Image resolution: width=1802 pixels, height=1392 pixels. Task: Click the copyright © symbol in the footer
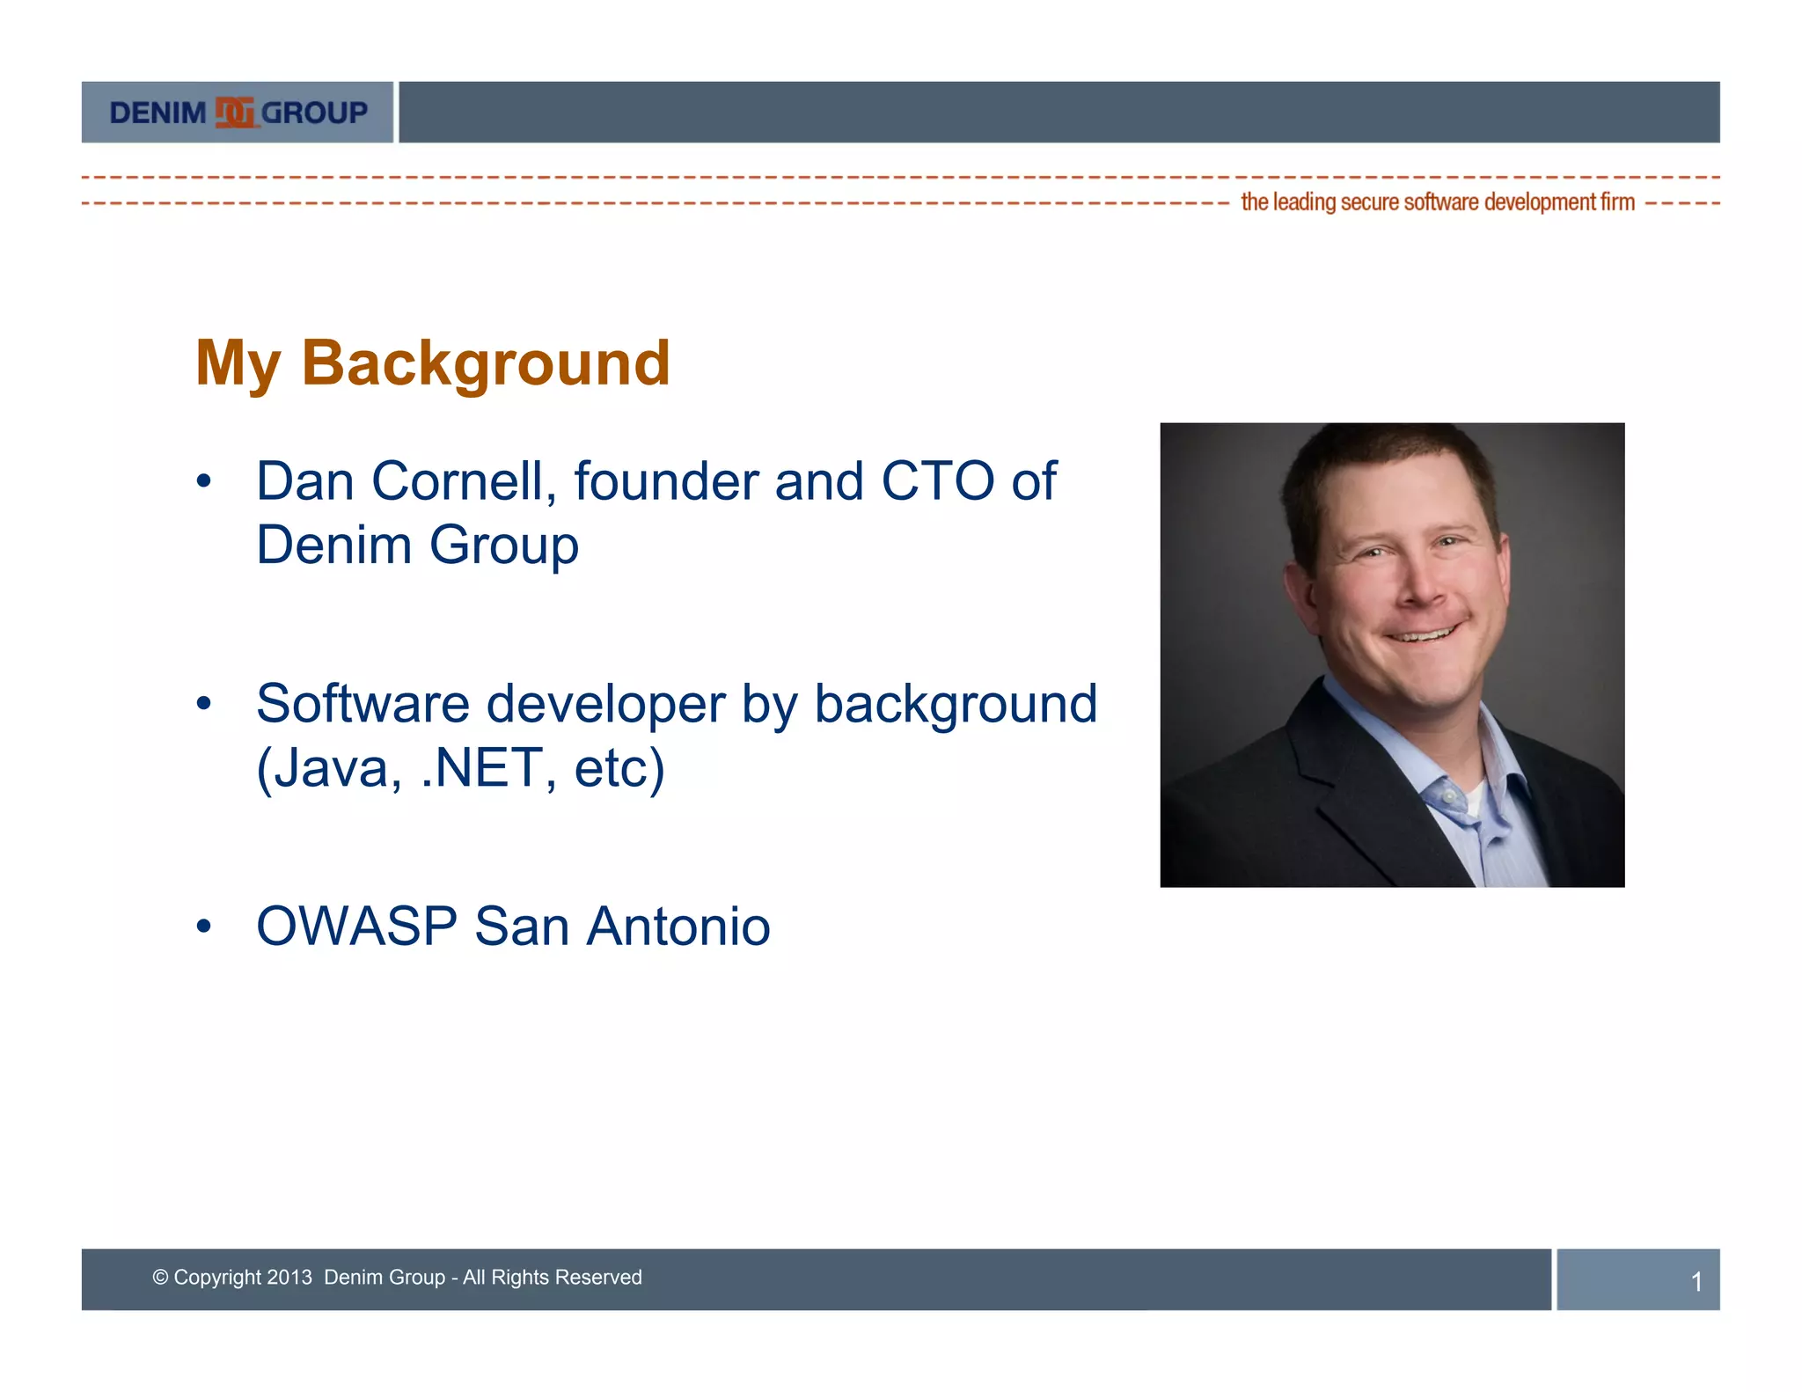(160, 1277)
